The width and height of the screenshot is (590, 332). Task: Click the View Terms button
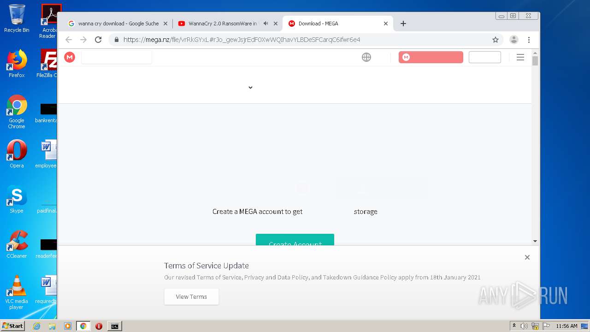[191, 296]
